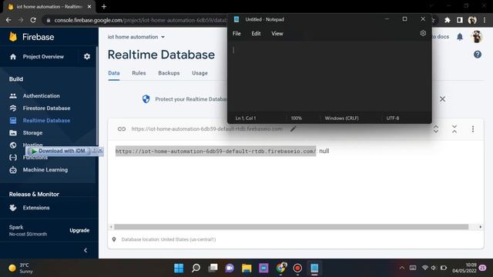
Task: Click Upgrade plan button
Action: coord(79,231)
